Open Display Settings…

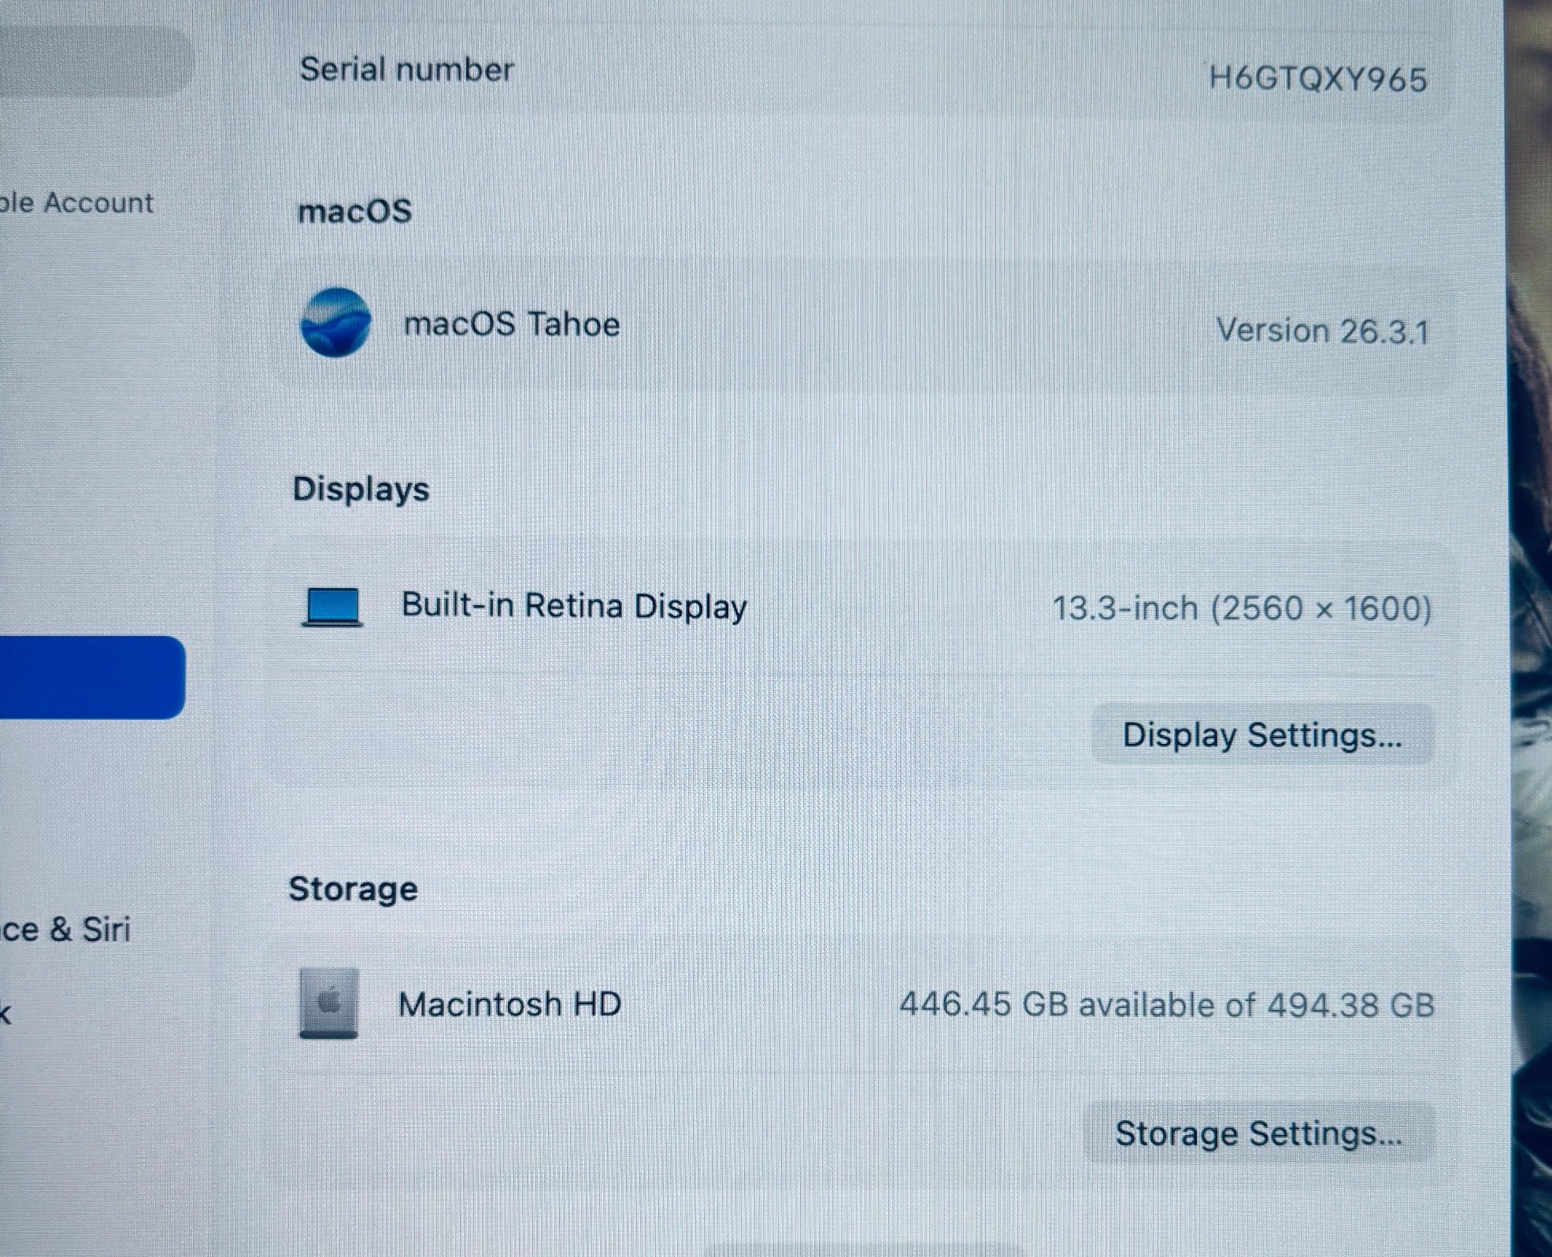tap(1262, 735)
